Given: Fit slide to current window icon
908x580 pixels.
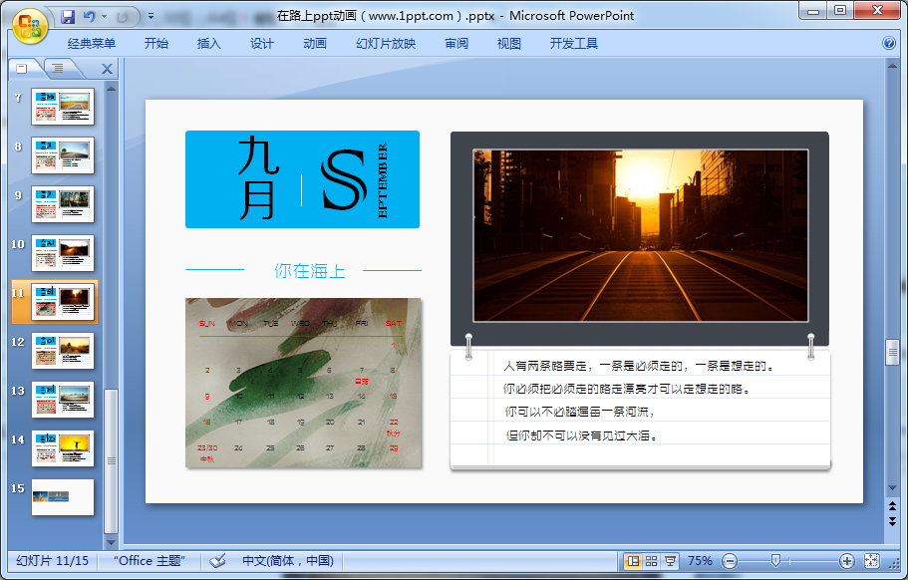Looking at the screenshot, I should (871, 561).
